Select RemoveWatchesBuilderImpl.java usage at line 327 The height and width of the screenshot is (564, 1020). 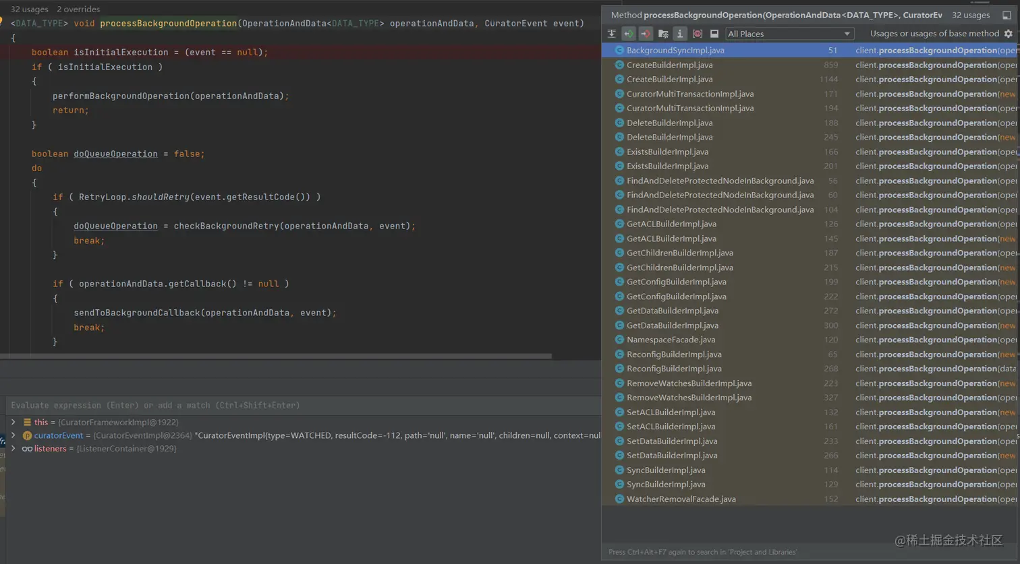pyautogui.click(x=810, y=398)
